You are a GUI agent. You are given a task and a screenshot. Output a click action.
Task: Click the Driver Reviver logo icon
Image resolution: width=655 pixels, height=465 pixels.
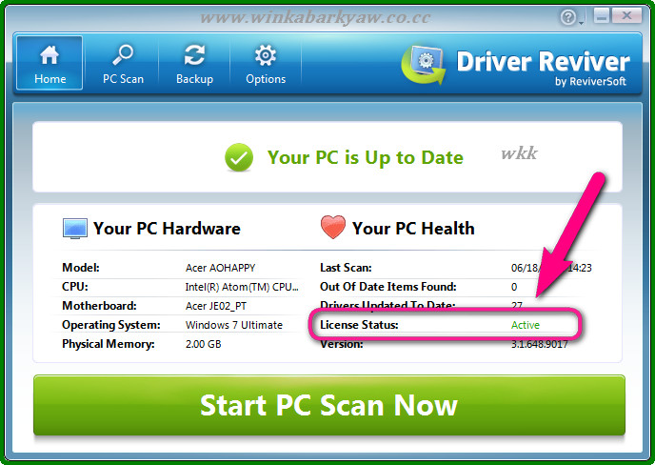[x=424, y=64]
